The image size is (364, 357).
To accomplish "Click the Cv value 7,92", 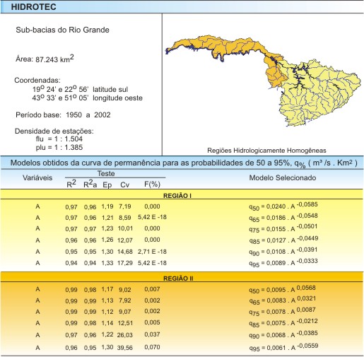I will pos(124,300).
